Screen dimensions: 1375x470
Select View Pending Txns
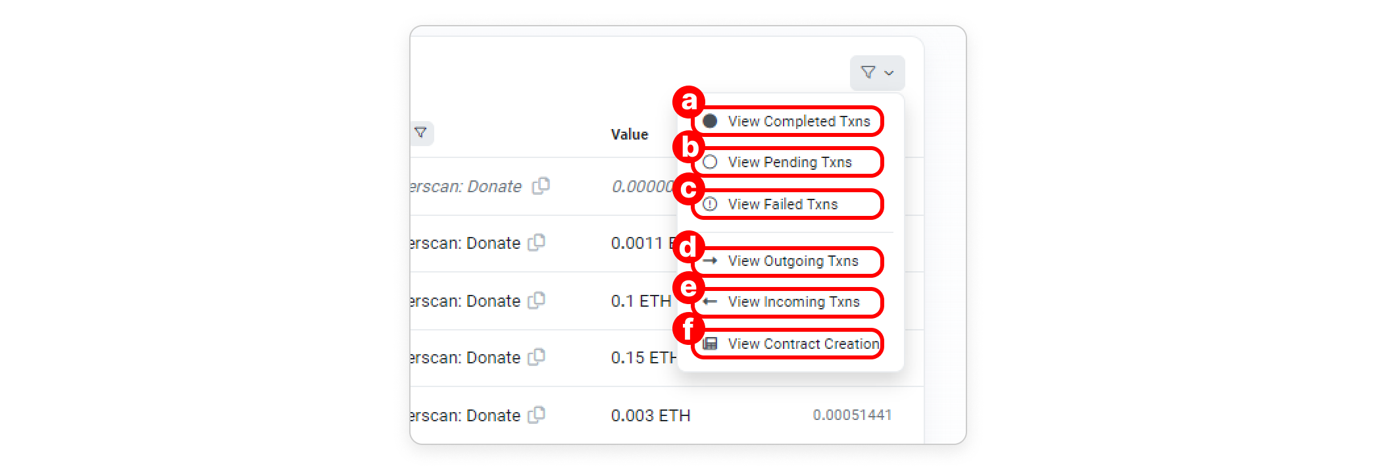point(789,163)
